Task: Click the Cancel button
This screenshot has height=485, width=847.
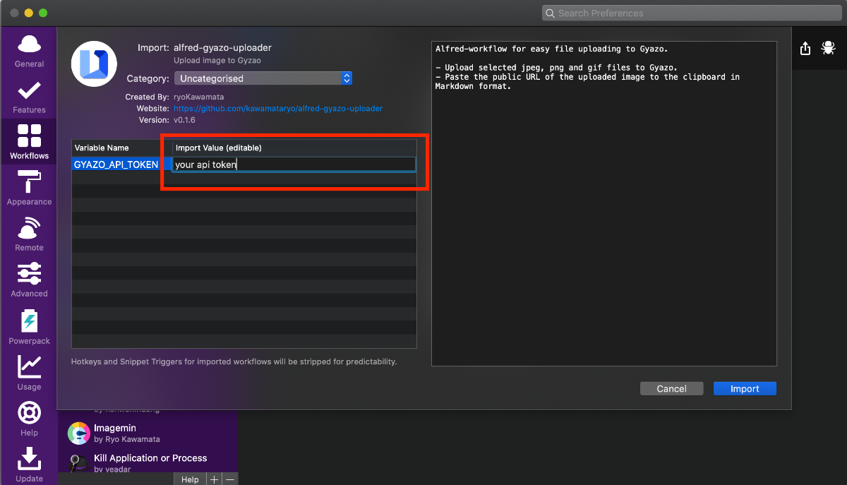Action: tap(671, 388)
